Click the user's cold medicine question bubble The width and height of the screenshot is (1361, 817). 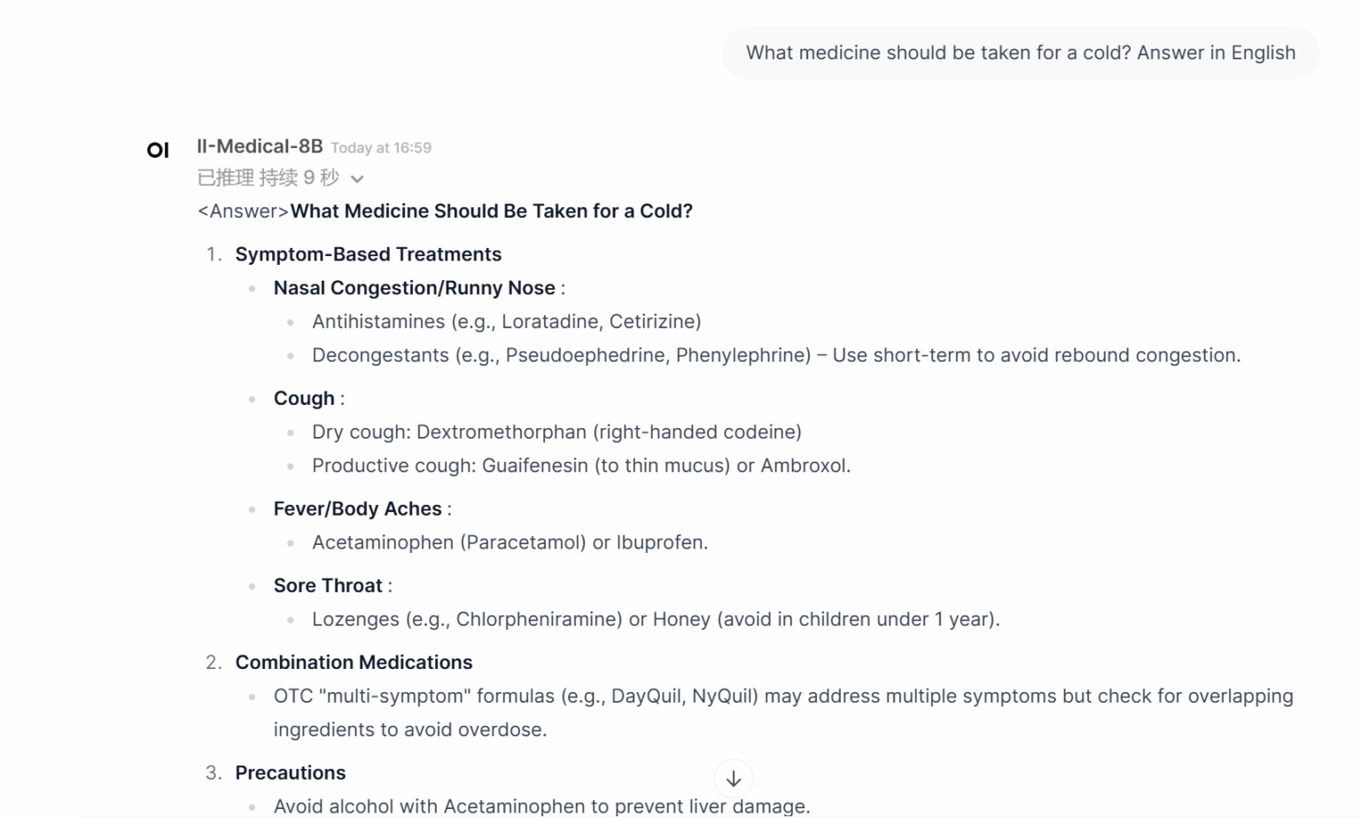1020,53
